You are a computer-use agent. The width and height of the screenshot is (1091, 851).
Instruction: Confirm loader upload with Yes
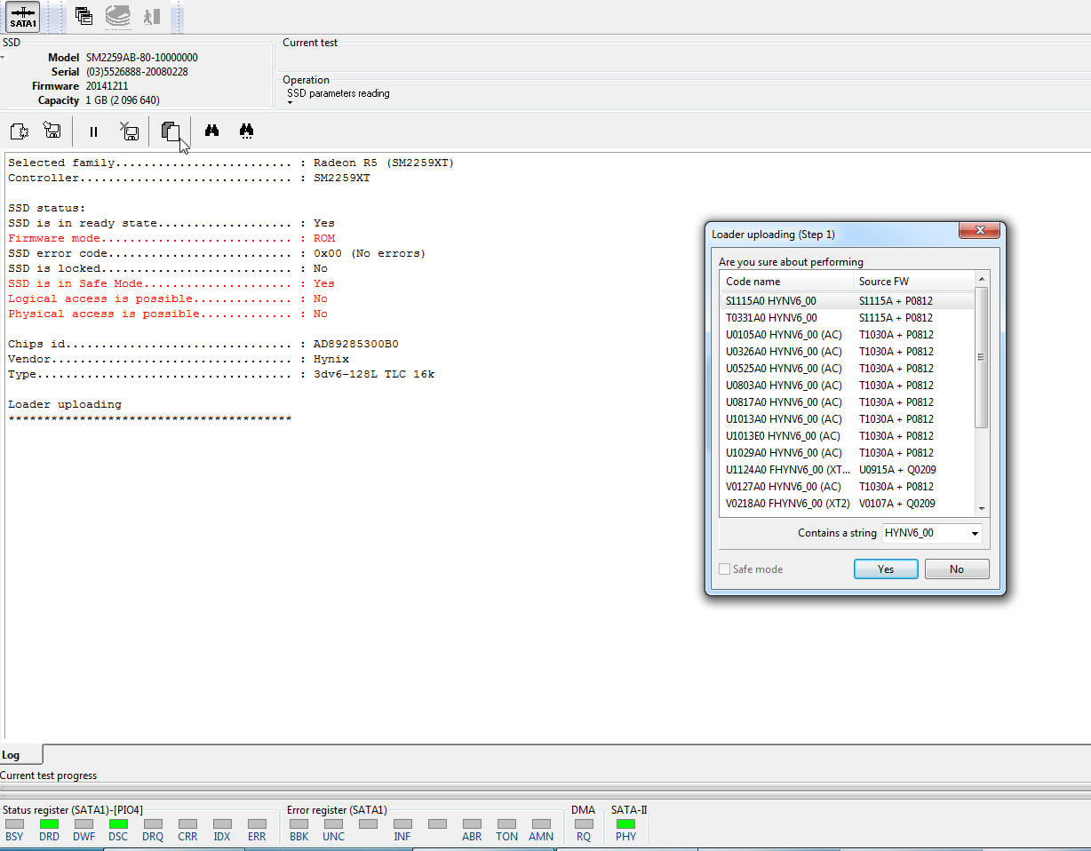pos(886,569)
